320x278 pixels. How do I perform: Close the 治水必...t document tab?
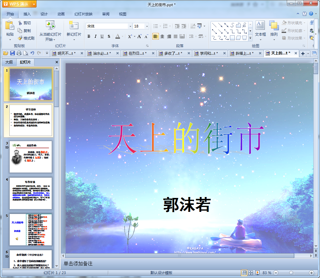tap(117, 53)
